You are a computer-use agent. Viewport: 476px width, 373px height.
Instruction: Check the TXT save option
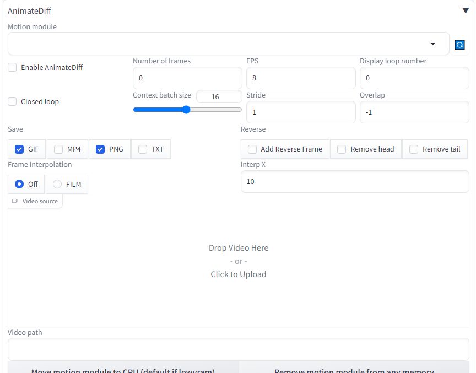[143, 149]
